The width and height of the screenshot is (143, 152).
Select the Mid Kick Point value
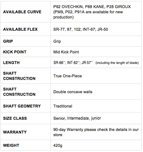(66, 52)
